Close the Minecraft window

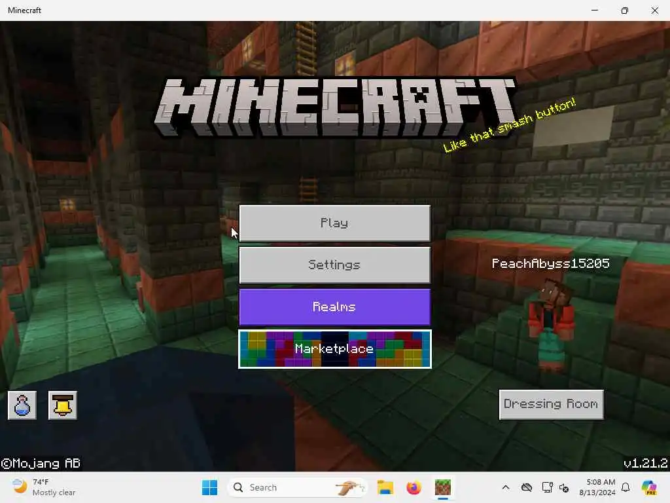(x=654, y=10)
